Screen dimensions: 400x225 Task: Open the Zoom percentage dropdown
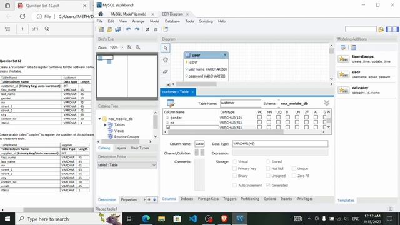122,47
